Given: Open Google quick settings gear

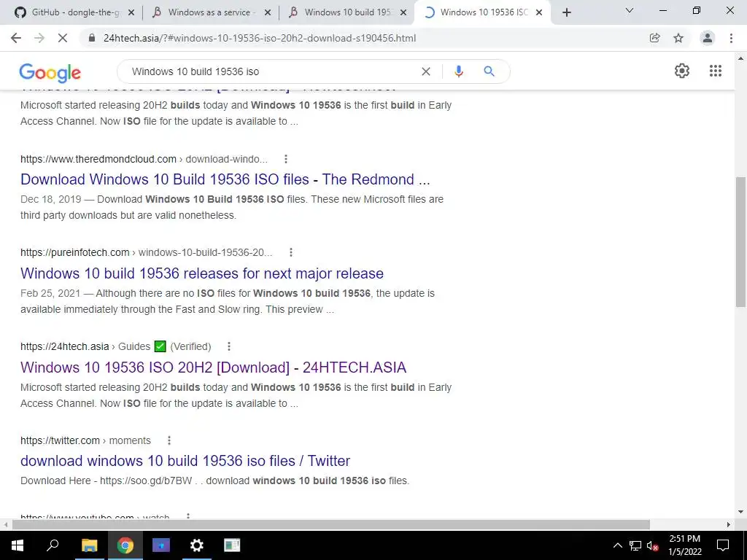Looking at the screenshot, I should tap(682, 71).
